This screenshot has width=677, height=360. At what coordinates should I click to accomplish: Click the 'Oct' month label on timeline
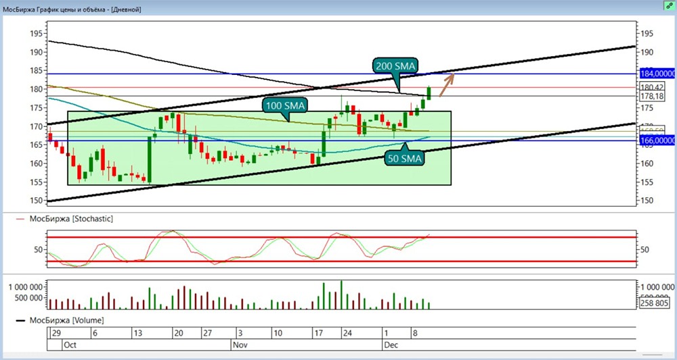[x=70, y=345]
